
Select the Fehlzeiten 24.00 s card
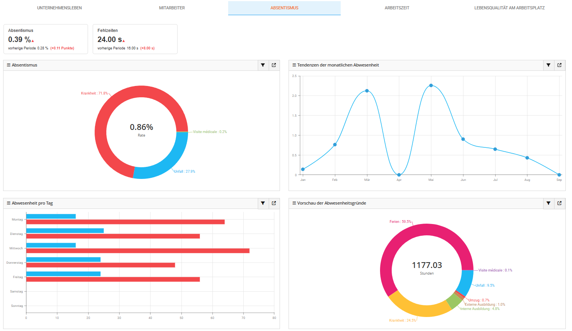tap(135, 39)
